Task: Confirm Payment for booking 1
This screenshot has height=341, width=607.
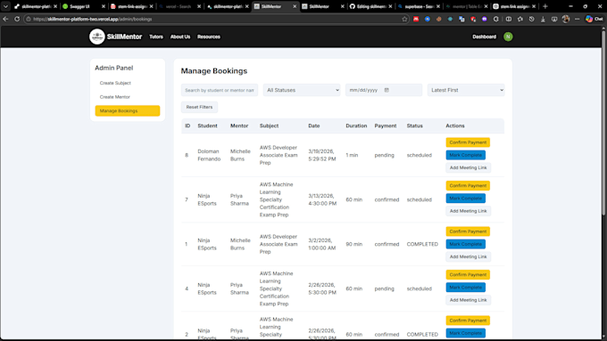Action: point(468,231)
